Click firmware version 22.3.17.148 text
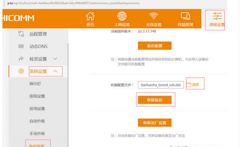The height and width of the screenshot is (147, 242). click(147, 31)
